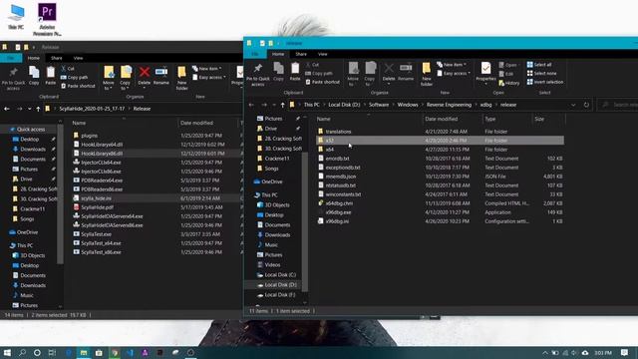Switch to View tab in ScyllaHide window
Viewport: 638px width, 359px height.
(x=78, y=58)
